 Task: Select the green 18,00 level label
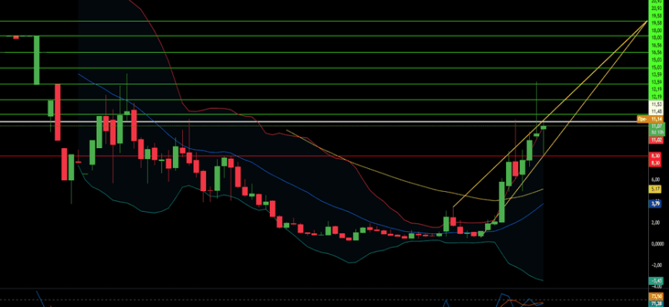pos(657,37)
